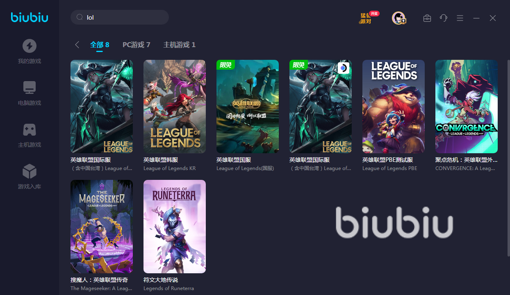Viewport: 510px width, 295px height.
Task: Open the Legends of Runeterra cover
Action: point(175,227)
